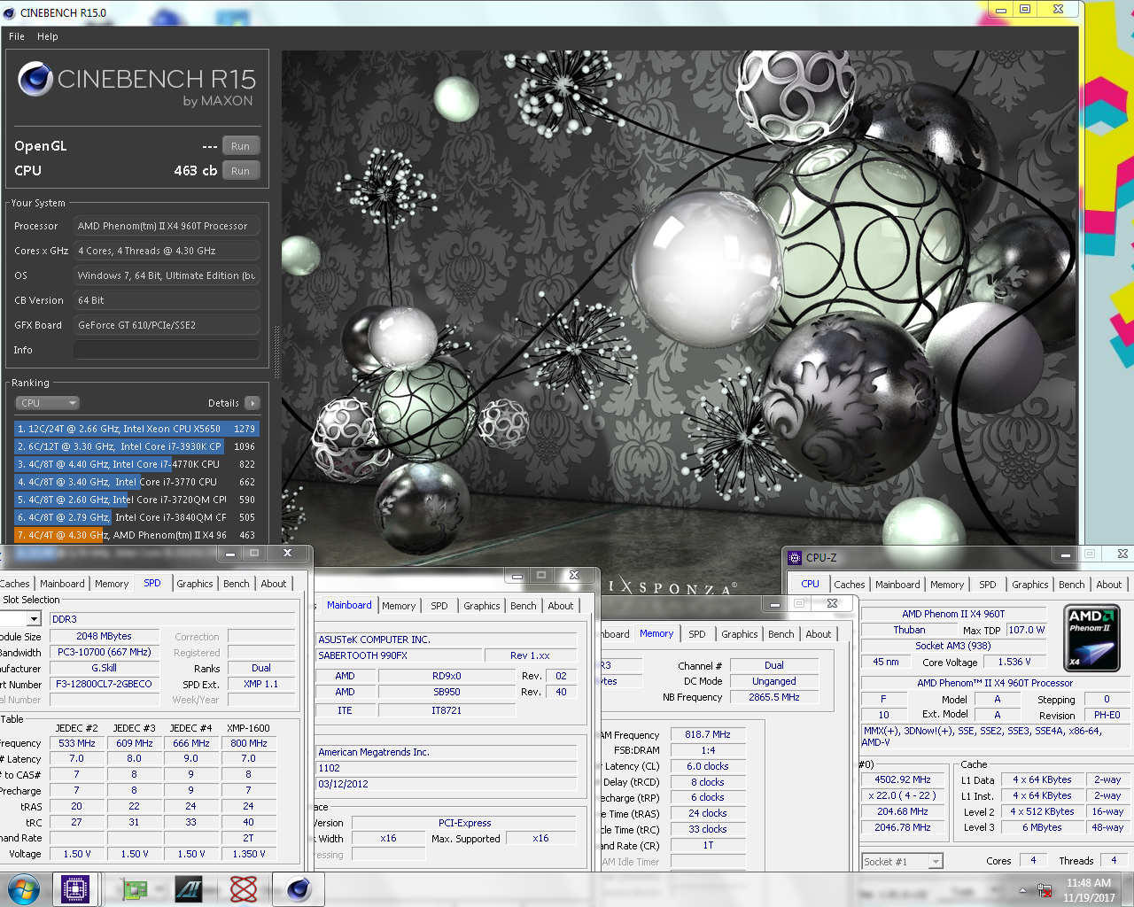Open SPD tab in CPU-Z CPU window

coord(987,585)
